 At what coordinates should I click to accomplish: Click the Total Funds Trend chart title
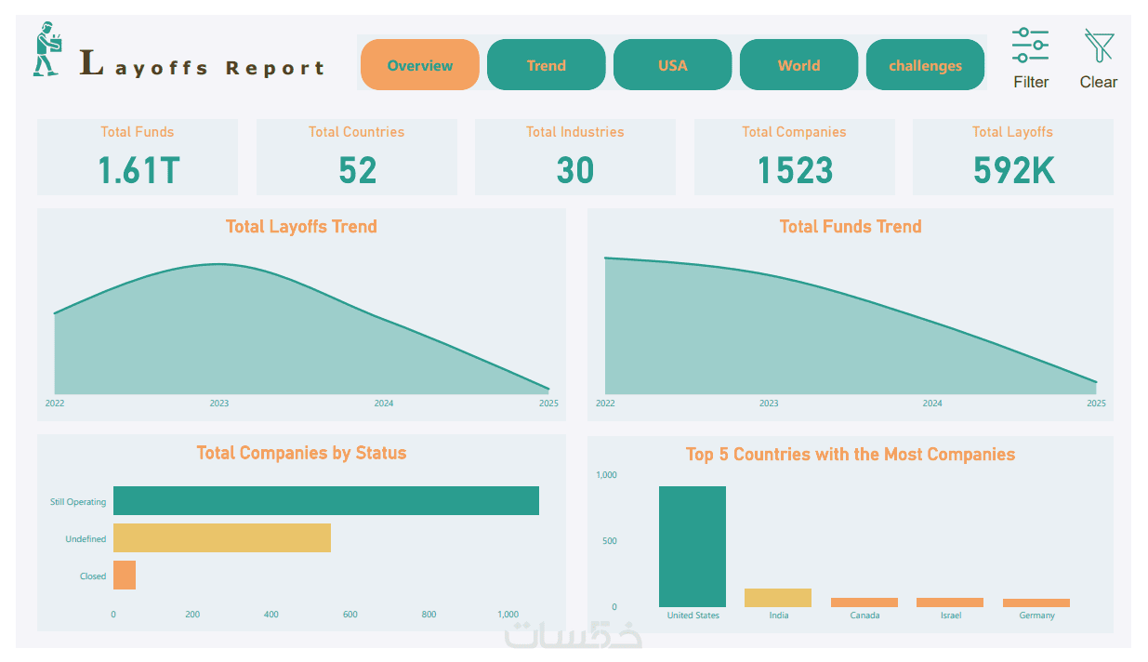click(x=851, y=226)
